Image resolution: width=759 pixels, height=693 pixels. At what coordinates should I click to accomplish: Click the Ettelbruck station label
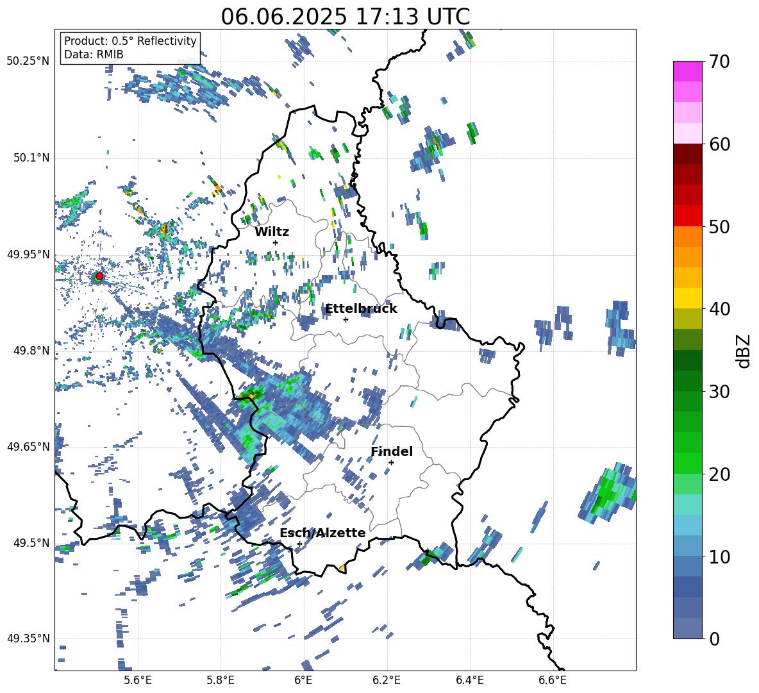(361, 309)
